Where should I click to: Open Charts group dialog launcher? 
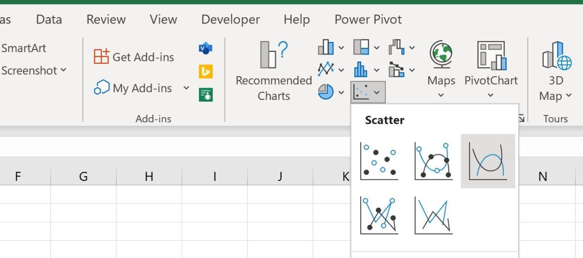522,119
